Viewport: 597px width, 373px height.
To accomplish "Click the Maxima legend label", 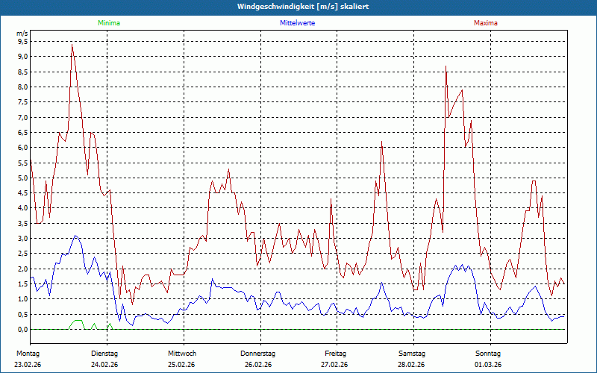I will pyautogui.click(x=486, y=23).
